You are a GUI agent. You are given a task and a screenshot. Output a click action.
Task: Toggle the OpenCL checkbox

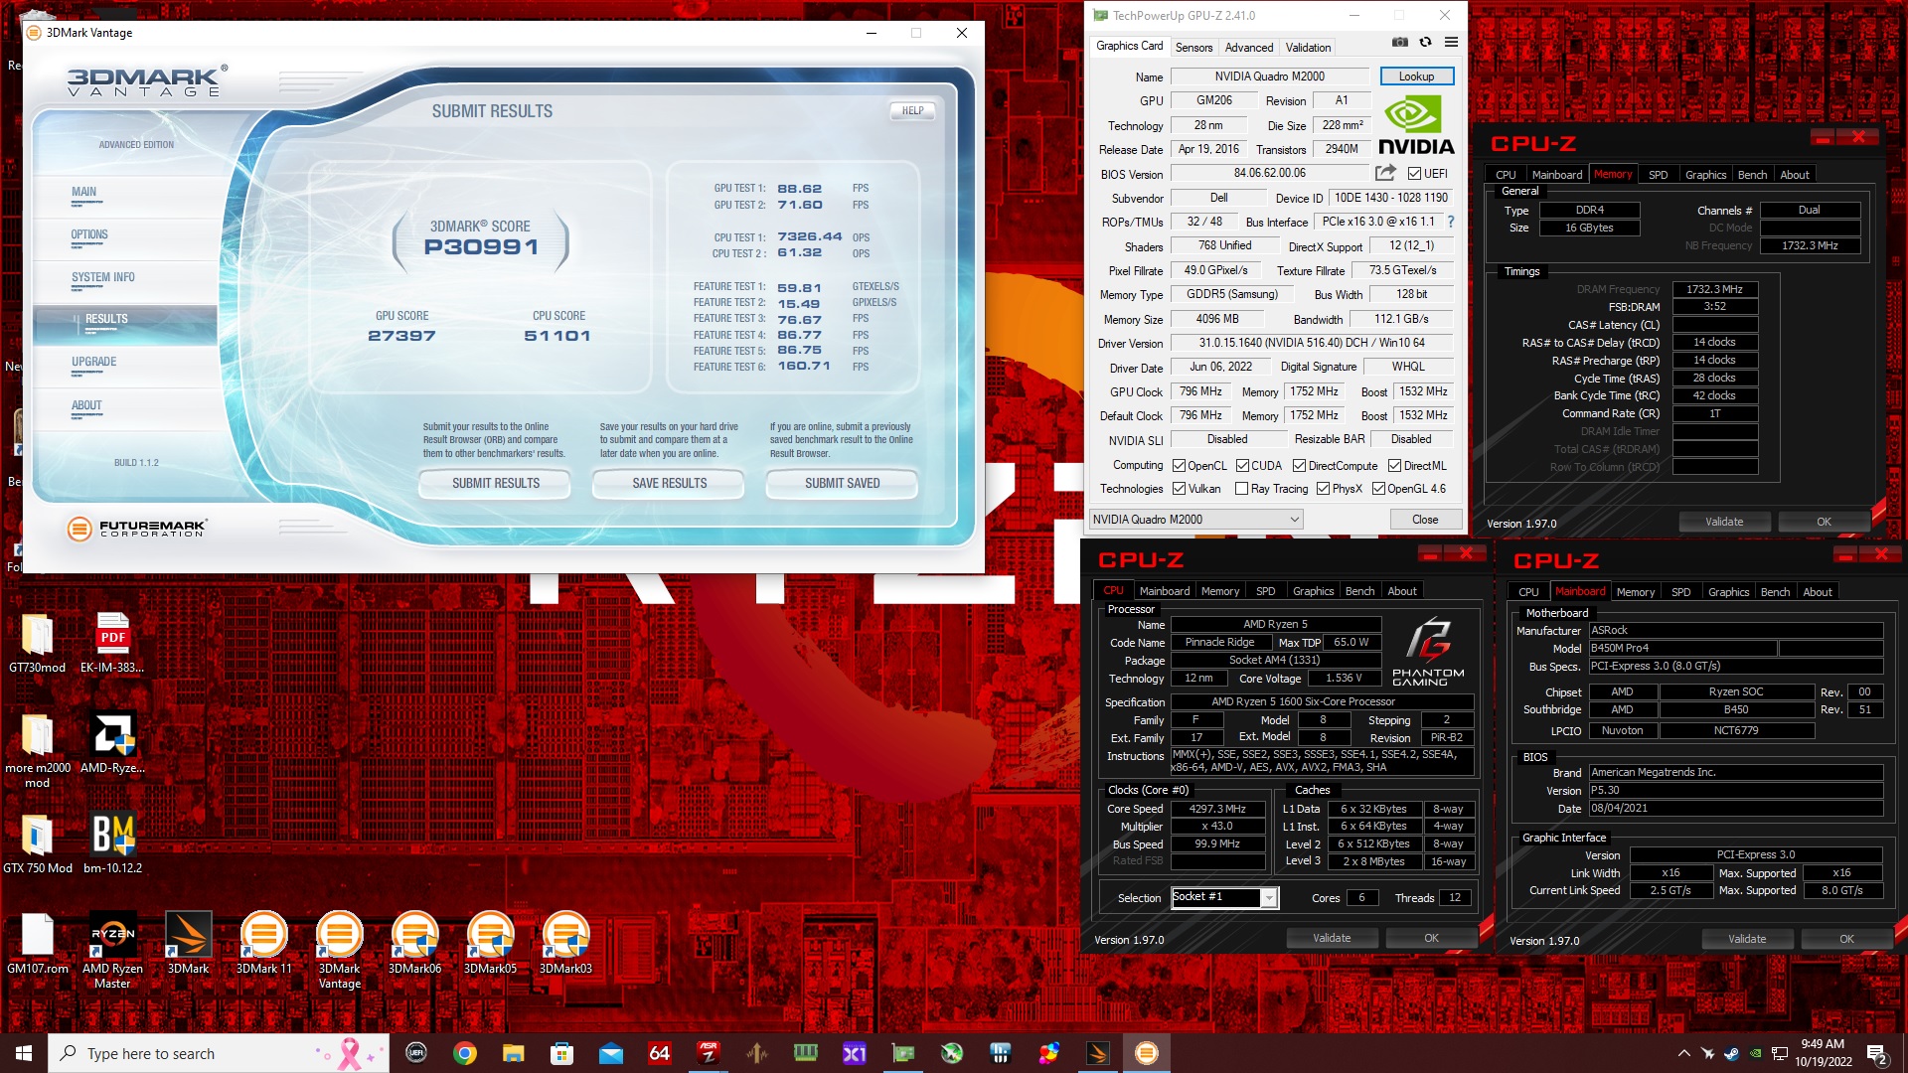pos(1179,466)
